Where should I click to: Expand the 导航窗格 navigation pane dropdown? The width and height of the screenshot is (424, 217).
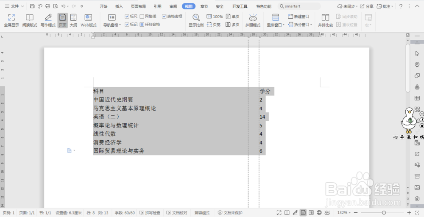(120, 25)
